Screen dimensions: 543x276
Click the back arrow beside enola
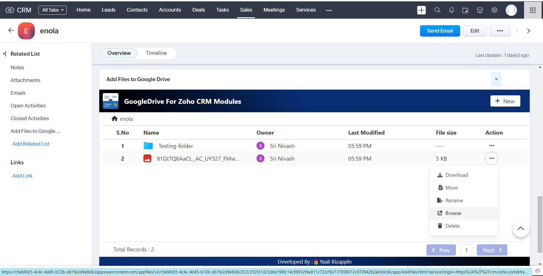coord(11,31)
